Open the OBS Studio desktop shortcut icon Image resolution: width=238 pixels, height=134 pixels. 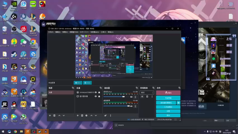click(14, 30)
